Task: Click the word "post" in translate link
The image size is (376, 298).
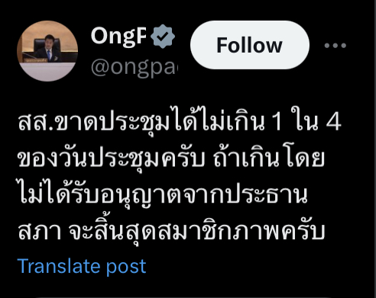Action: coord(126,268)
